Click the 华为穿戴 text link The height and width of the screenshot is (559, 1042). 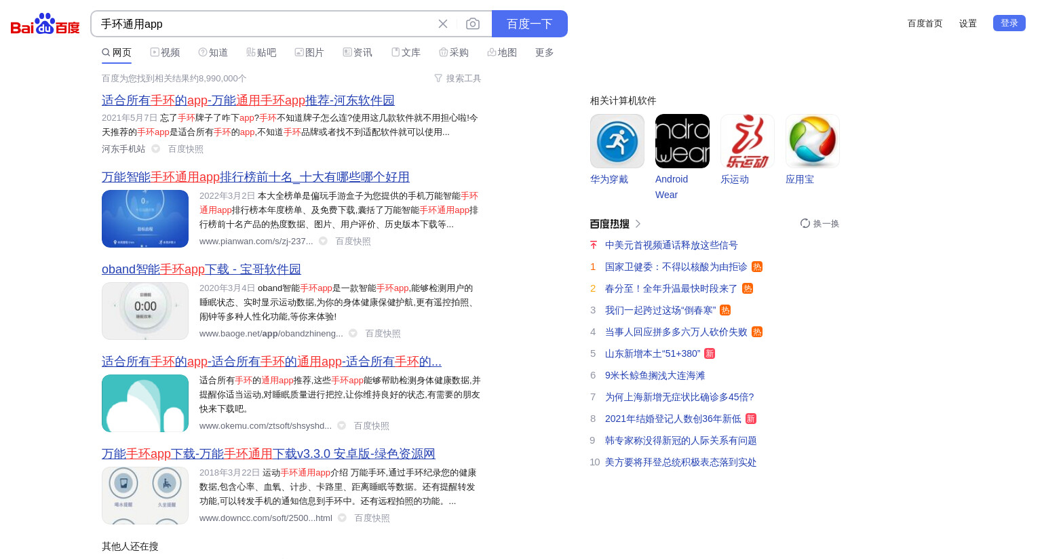(609, 180)
